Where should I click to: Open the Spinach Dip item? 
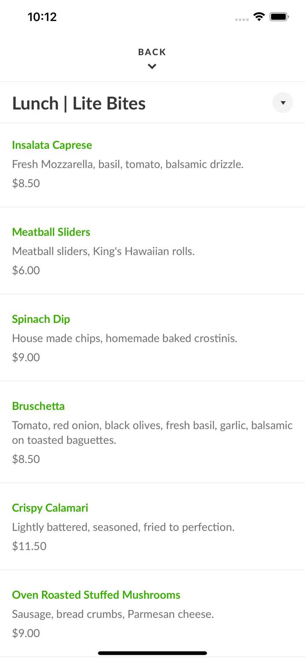[x=41, y=319]
